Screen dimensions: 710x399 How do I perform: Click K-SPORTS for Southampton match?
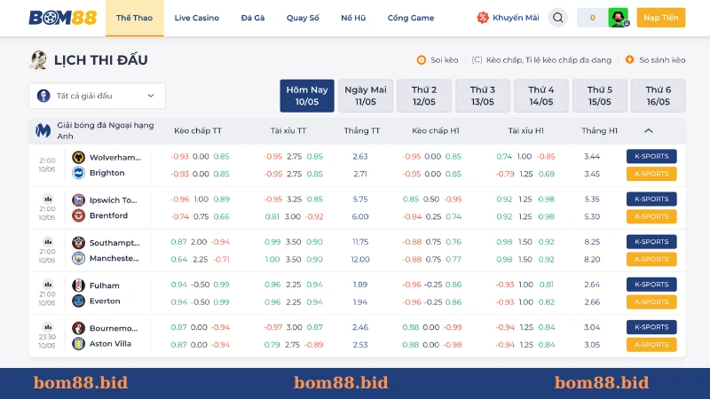651,241
